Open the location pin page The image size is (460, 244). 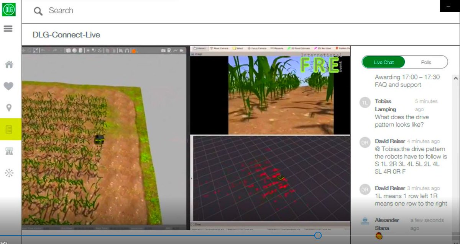tap(9, 108)
